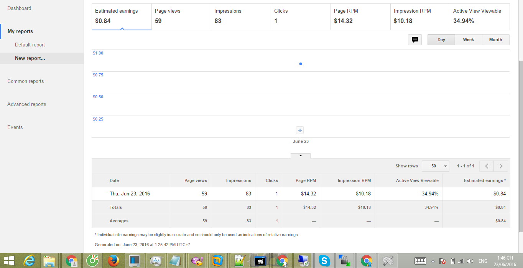Open the performance monitor graph taskbar icon
The height and width of the screenshot is (268, 523).
point(155,261)
